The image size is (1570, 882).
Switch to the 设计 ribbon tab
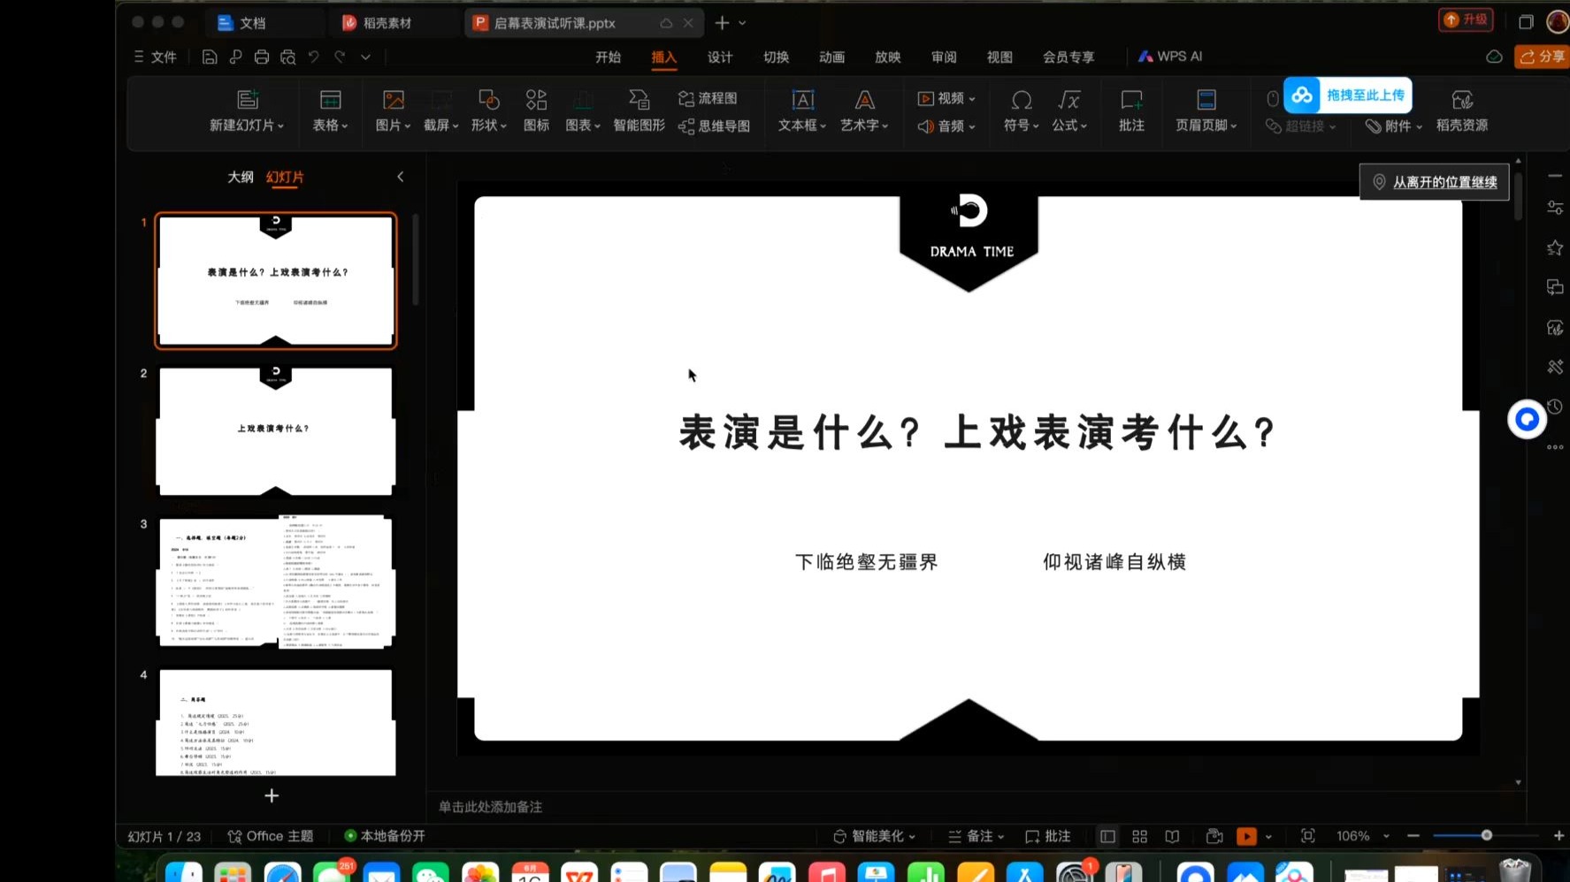click(x=719, y=56)
